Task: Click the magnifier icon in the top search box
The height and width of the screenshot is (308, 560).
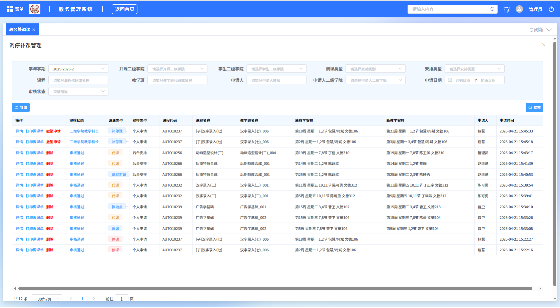Action: coord(492,9)
